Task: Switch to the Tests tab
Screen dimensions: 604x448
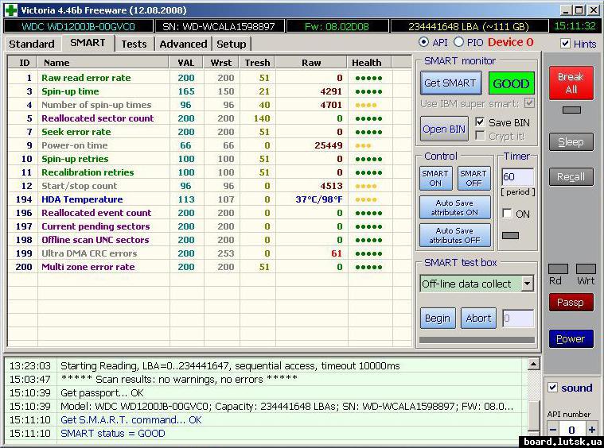Action: click(x=134, y=44)
